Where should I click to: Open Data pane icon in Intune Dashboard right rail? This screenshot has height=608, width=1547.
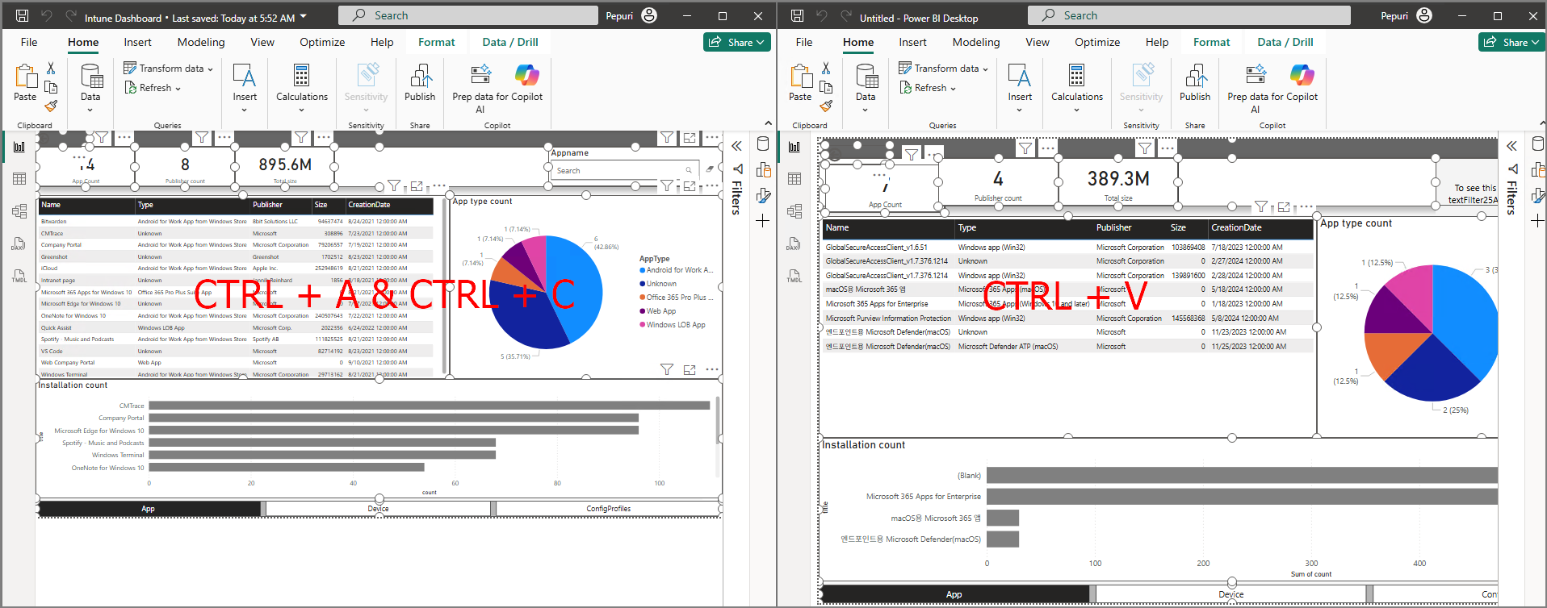763,144
